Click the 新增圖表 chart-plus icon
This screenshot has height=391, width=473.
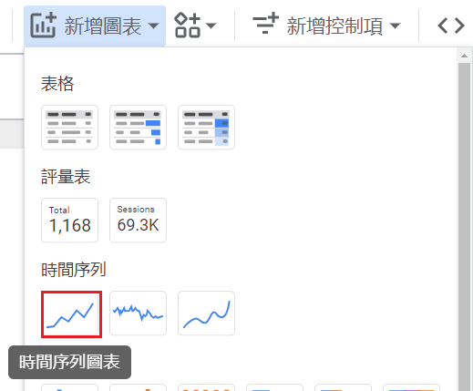click(43, 26)
